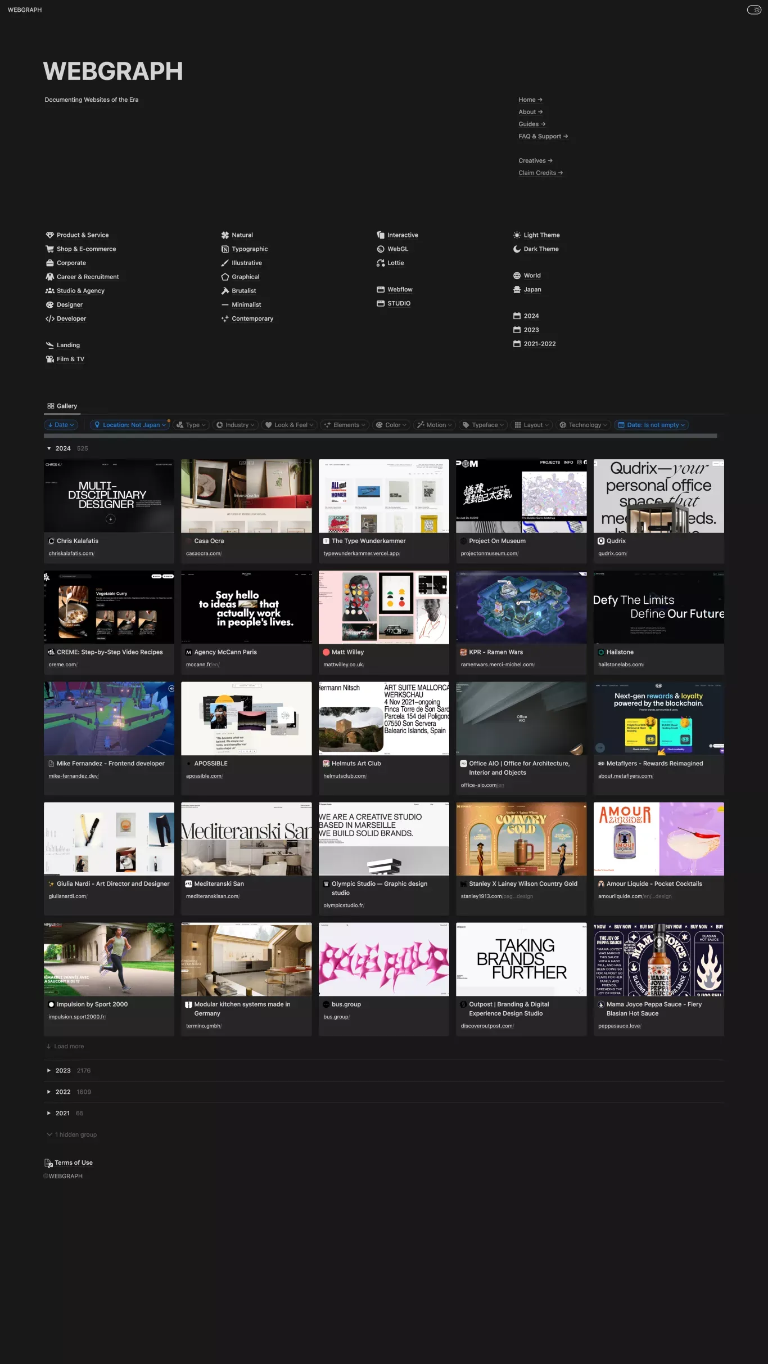Open the Typeface filter dropdown
The image size is (768, 1364).
click(483, 425)
